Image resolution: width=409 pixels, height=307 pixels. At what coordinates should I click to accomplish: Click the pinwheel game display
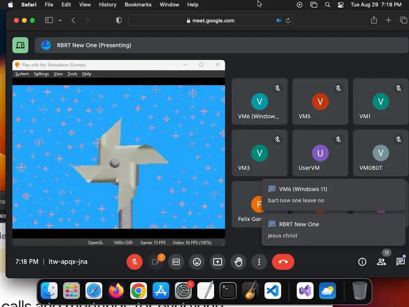click(119, 157)
